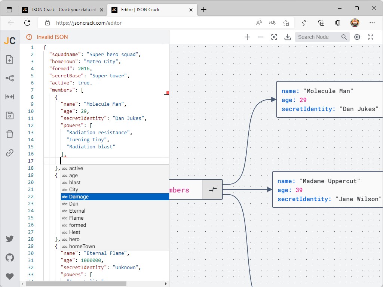Zoom in with the plus icon
This screenshot has width=383, height=287.
click(247, 37)
